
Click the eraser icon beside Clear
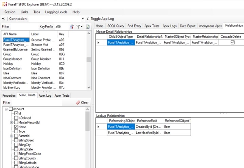[x=78, y=102]
